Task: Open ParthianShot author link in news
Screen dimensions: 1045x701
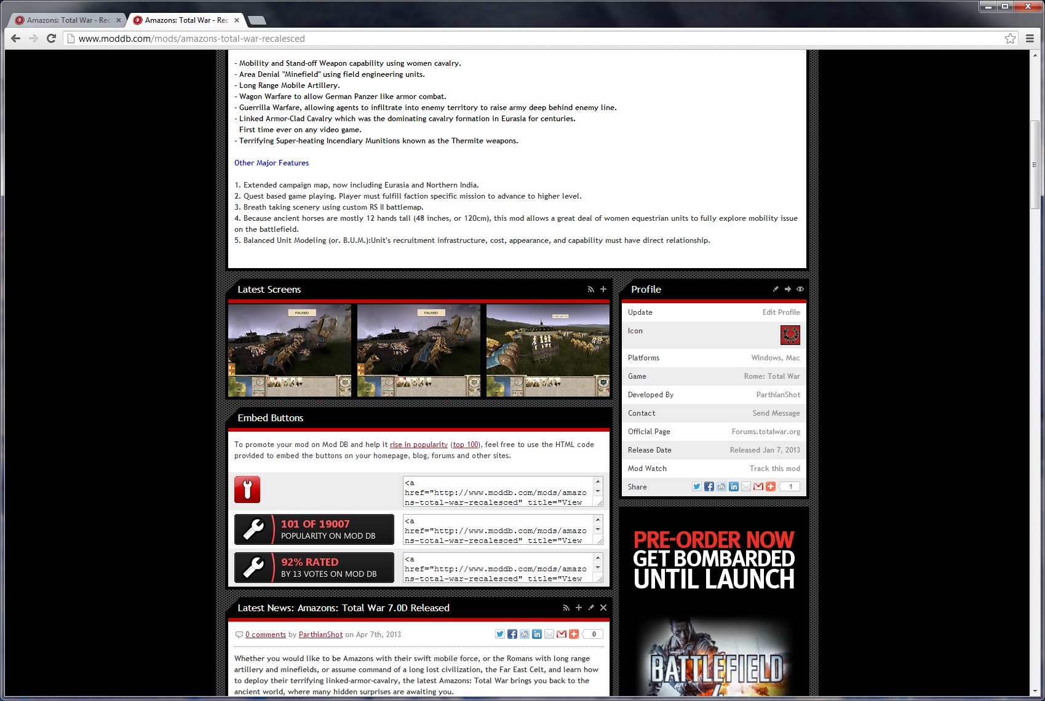Action: click(320, 635)
